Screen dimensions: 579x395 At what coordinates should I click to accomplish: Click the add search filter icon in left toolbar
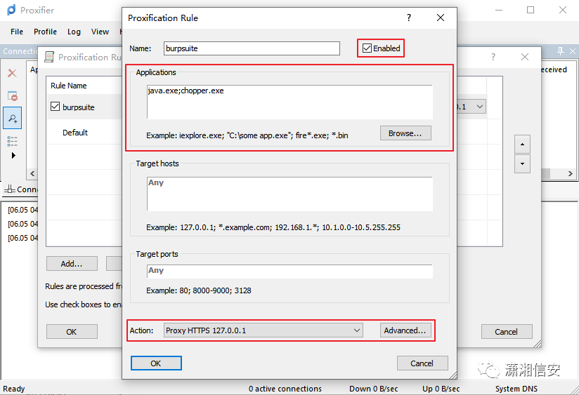click(13, 118)
